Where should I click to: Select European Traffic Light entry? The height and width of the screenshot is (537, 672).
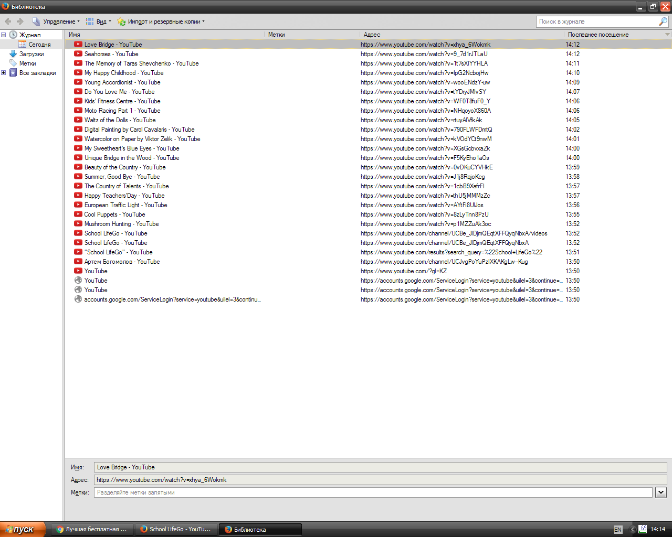point(126,205)
